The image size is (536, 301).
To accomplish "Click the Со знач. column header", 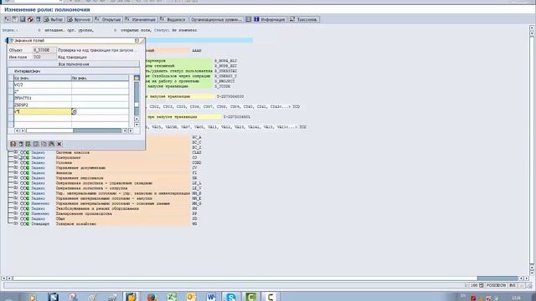I will (x=43, y=78).
